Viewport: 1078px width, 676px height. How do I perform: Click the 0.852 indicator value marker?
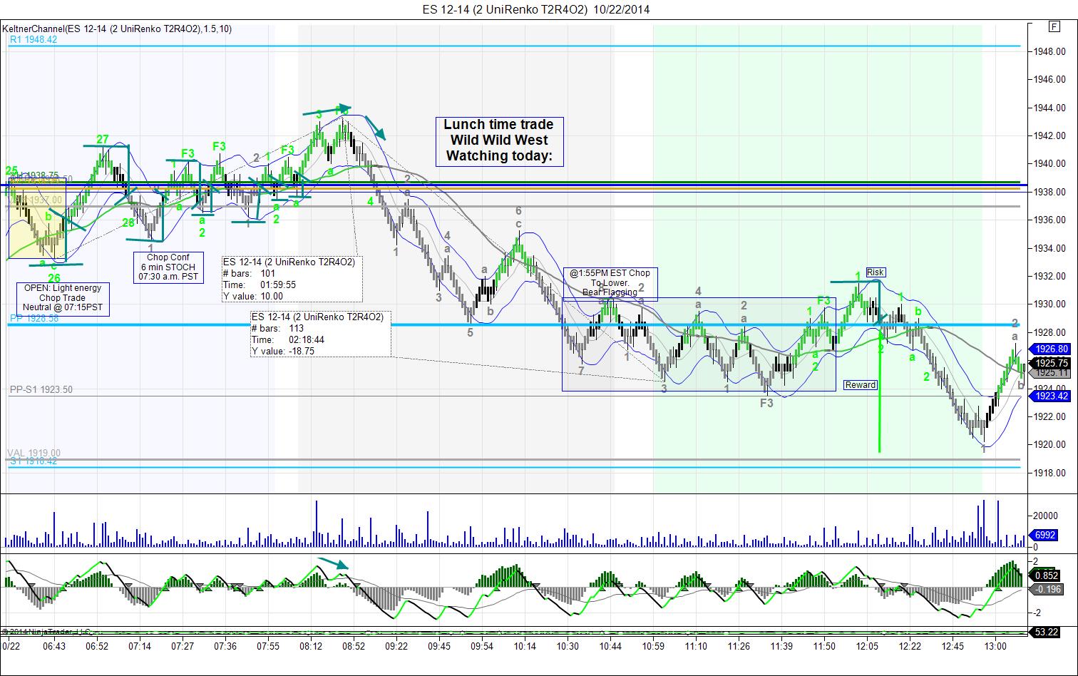(1046, 575)
